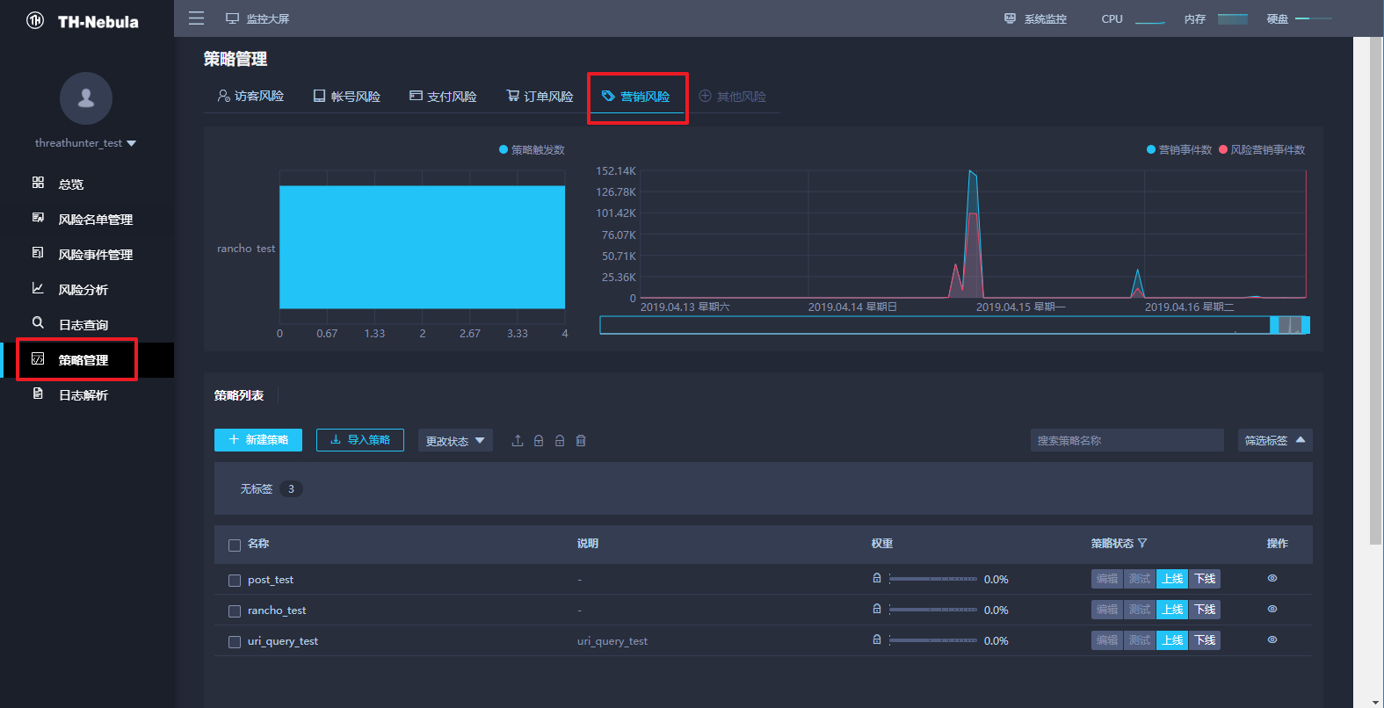
Task: Click the unlock padlock icon in strategy toolbar
Action: click(560, 440)
